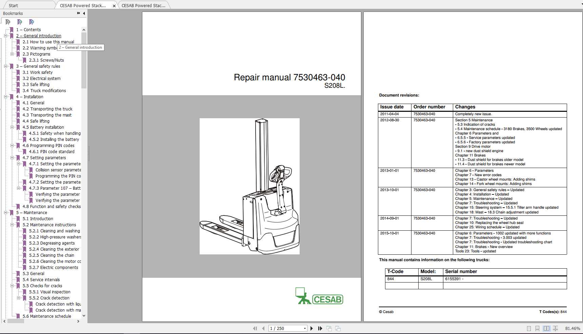Click the go-to bookmark icon with the blue arrow
Screen dimensions: 583x334
click(32, 22)
